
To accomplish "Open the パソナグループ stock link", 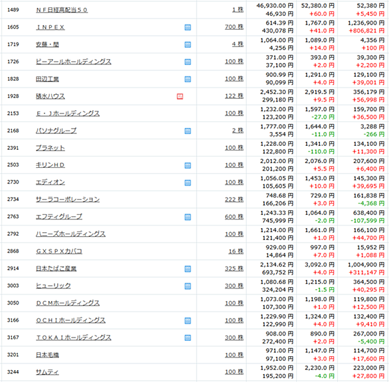I will point(56,131).
